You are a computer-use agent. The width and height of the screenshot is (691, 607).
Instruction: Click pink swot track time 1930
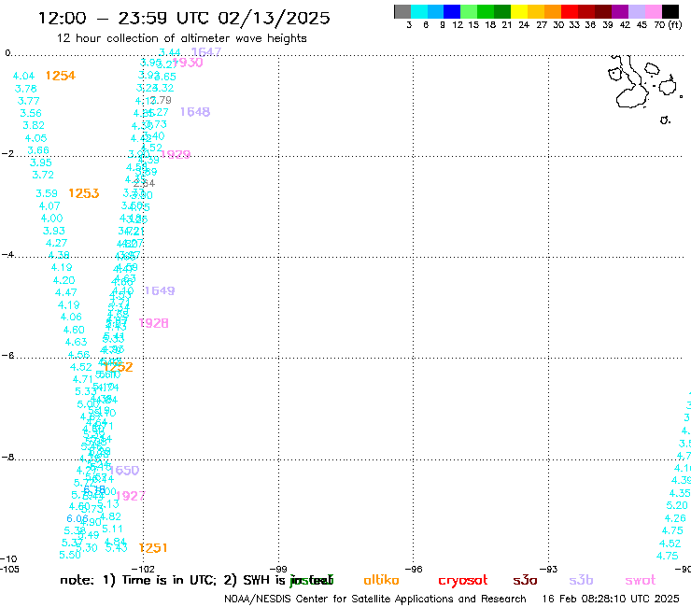click(188, 63)
